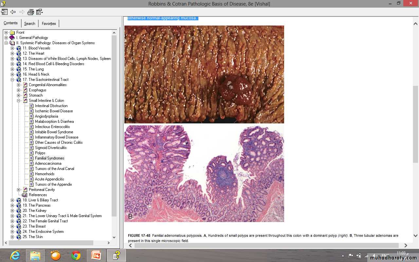Open Inflammatory Bowel Disease topic
Viewport: 419px width, 262px height.
(56, 137)
